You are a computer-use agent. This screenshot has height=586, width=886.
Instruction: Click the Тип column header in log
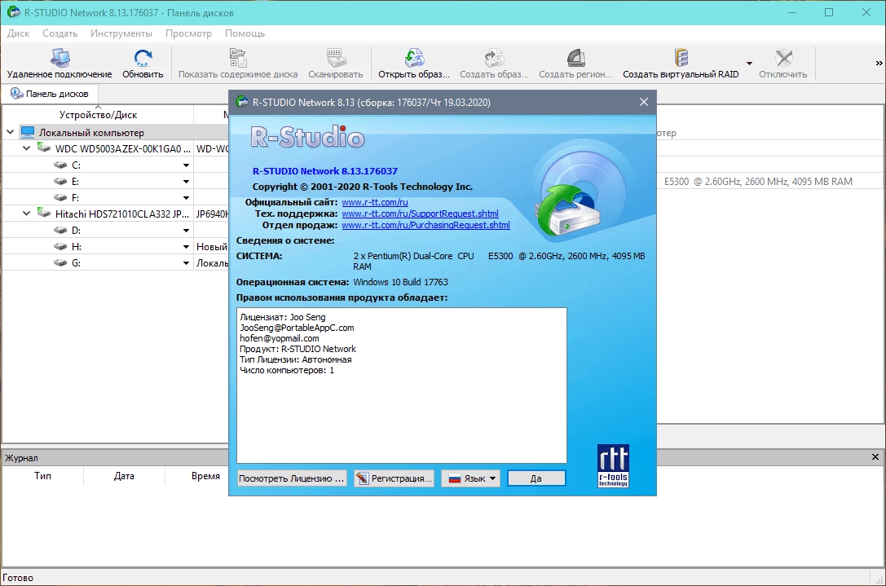(43, 476)
